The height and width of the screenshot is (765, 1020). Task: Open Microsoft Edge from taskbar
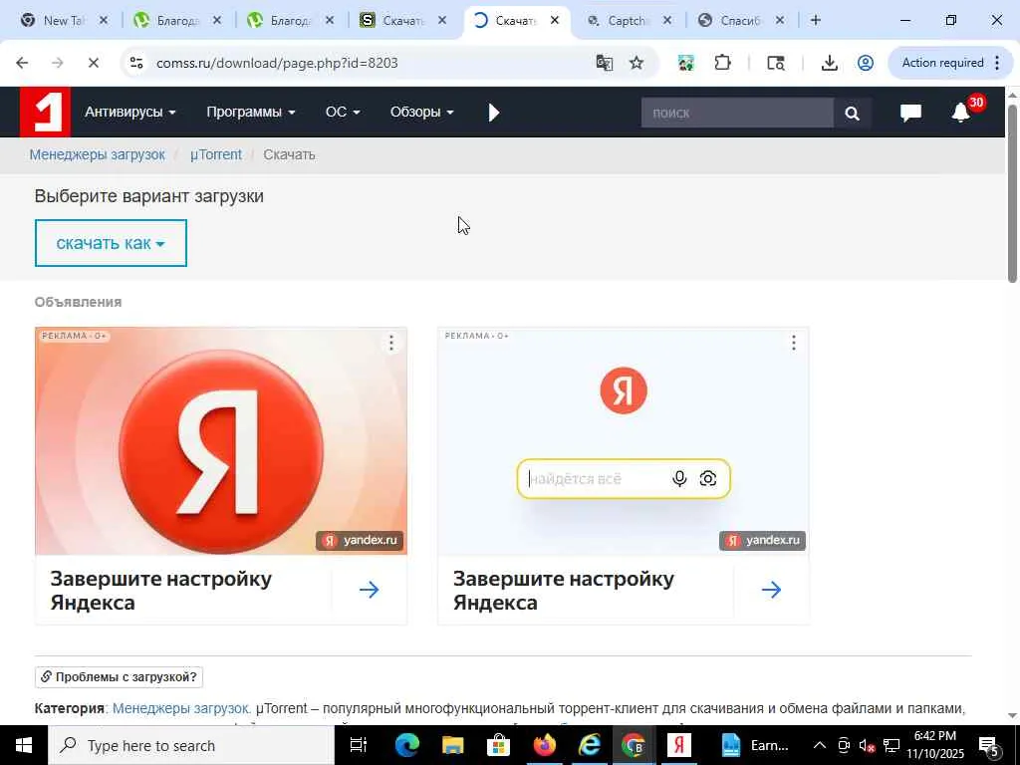(406, 745)
